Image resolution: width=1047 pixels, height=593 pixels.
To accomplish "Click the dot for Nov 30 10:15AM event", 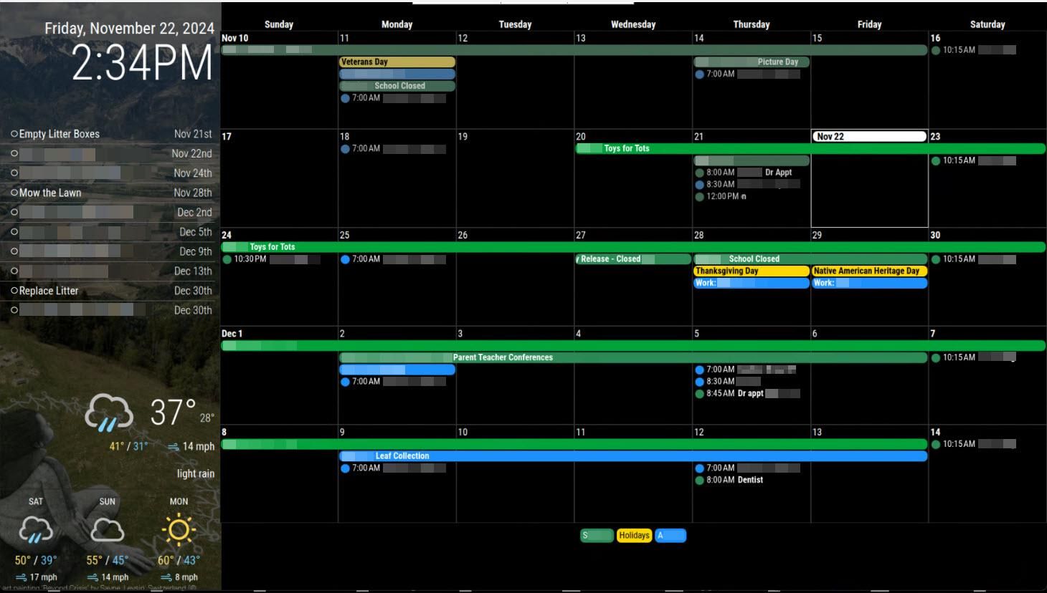I will pyautogui.click(x=936, y=259).
